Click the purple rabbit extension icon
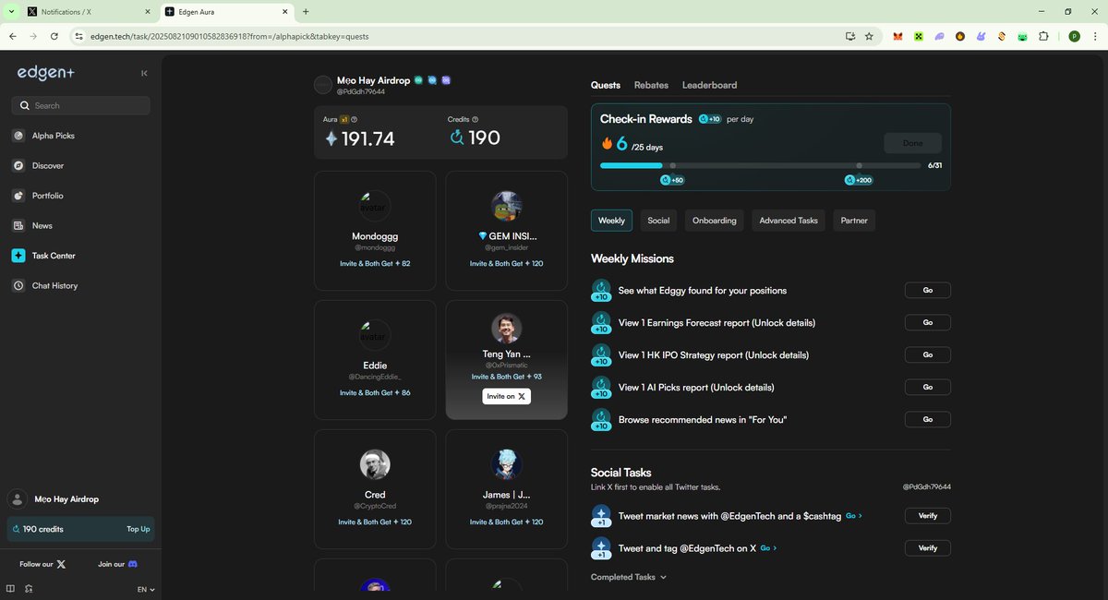This screenshot has width=1108, height=600. point(982,36)
